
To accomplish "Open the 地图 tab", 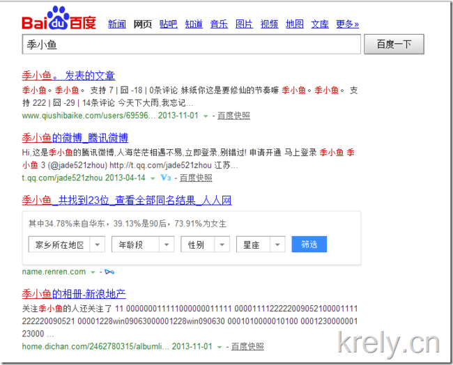I will pos(295,24).
